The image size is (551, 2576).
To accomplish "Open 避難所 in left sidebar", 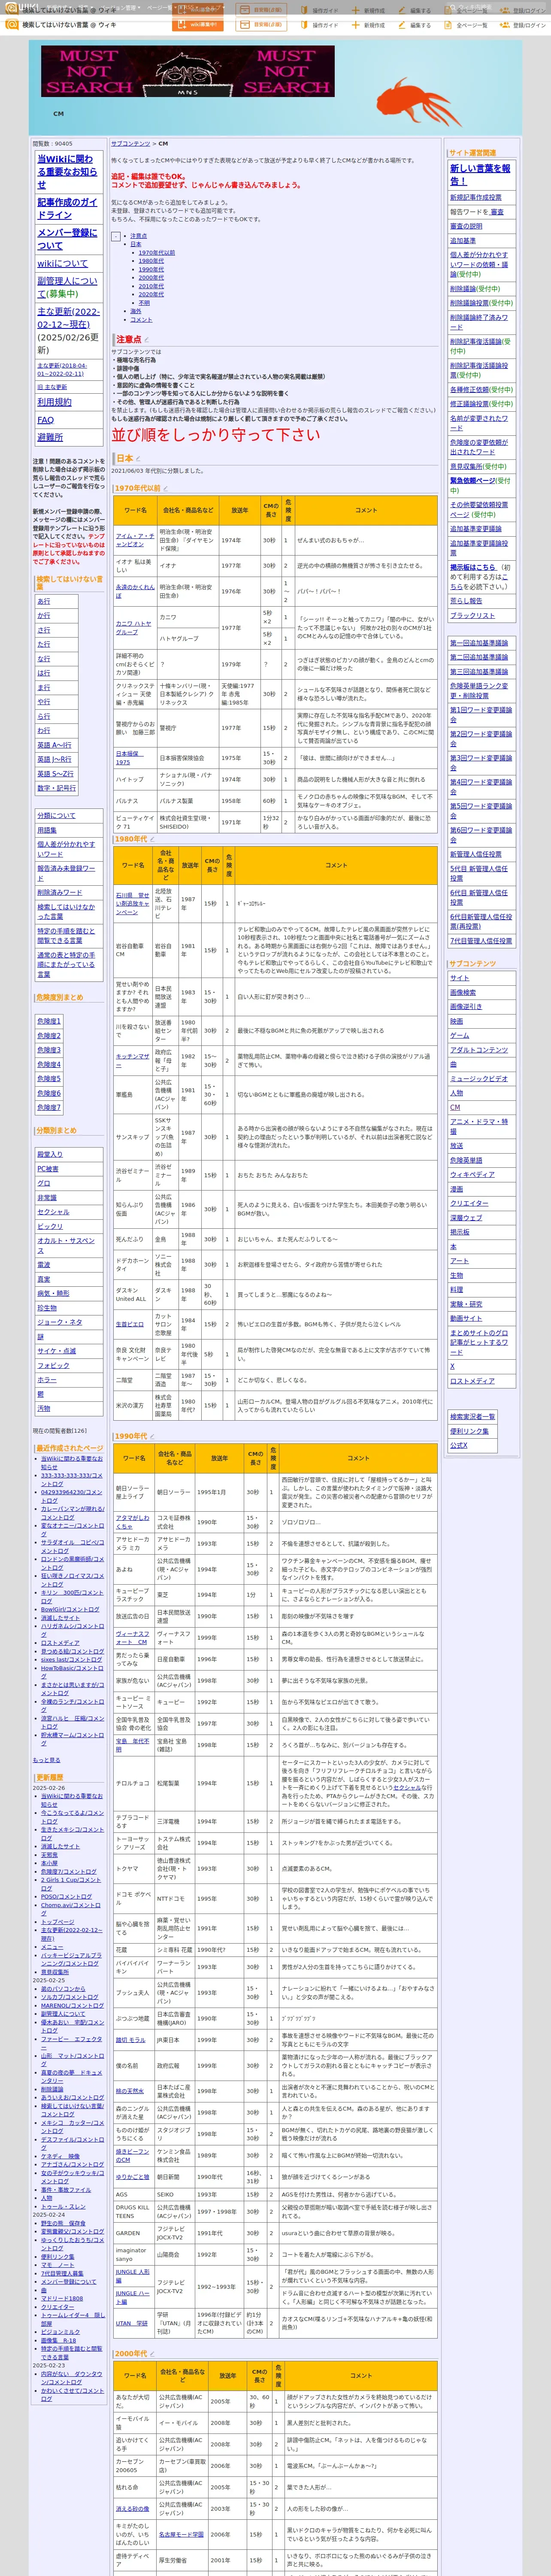I will click(x=50, y=437).
